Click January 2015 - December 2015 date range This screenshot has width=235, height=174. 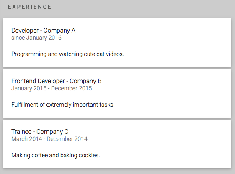52,88
